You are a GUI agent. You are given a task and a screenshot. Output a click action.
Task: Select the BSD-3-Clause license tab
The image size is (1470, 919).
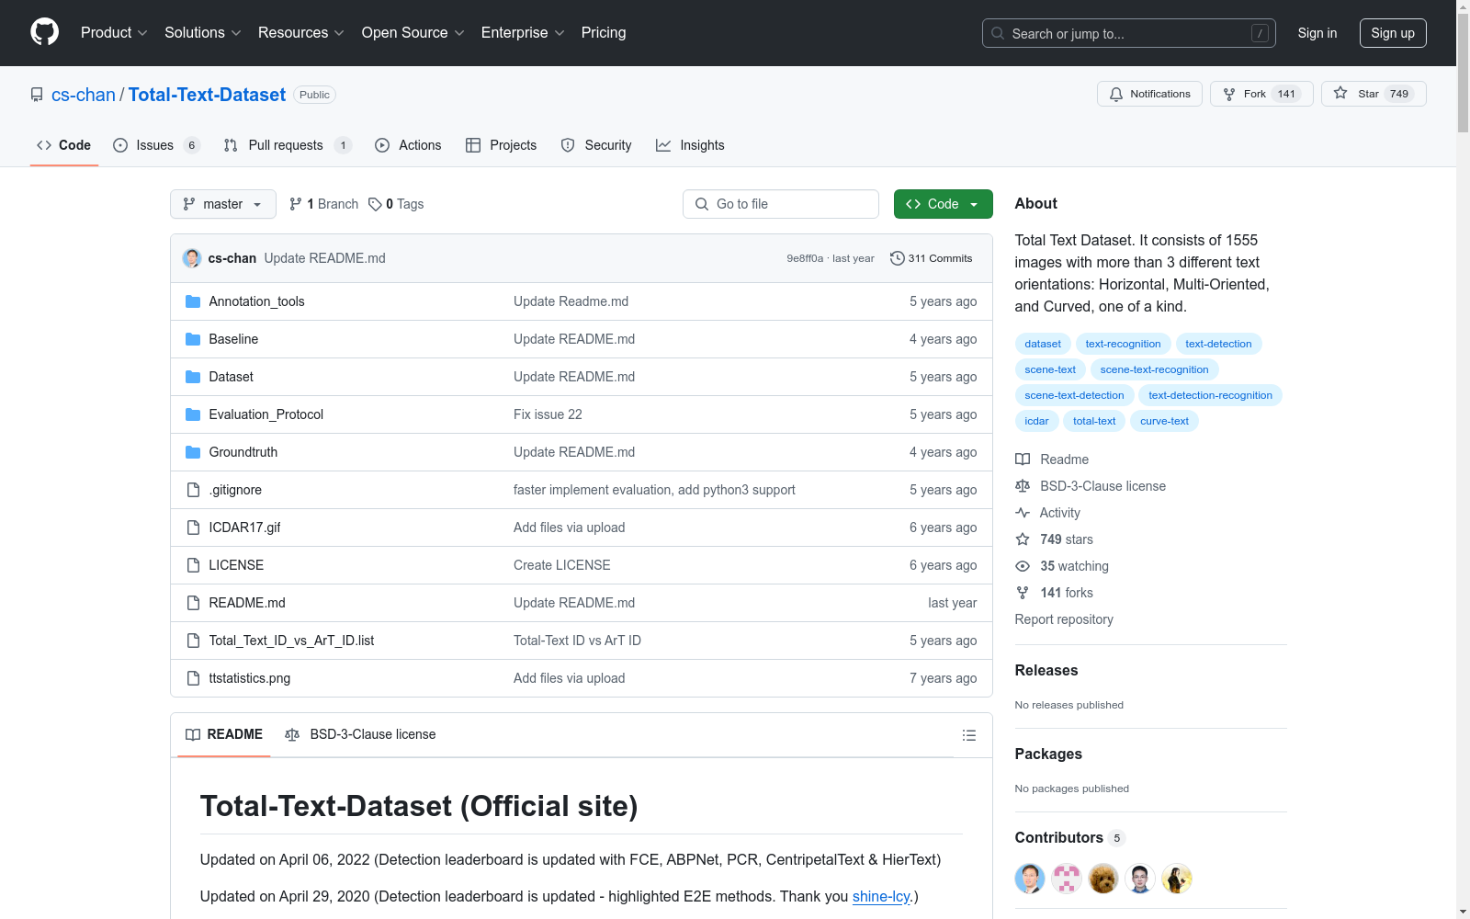[x=360, y=734]
